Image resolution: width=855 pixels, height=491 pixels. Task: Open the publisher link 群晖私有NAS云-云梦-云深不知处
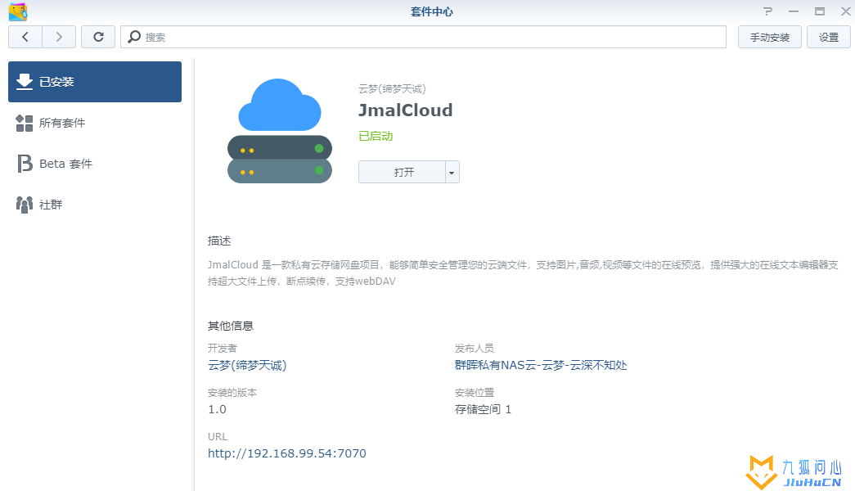(541, 365)
